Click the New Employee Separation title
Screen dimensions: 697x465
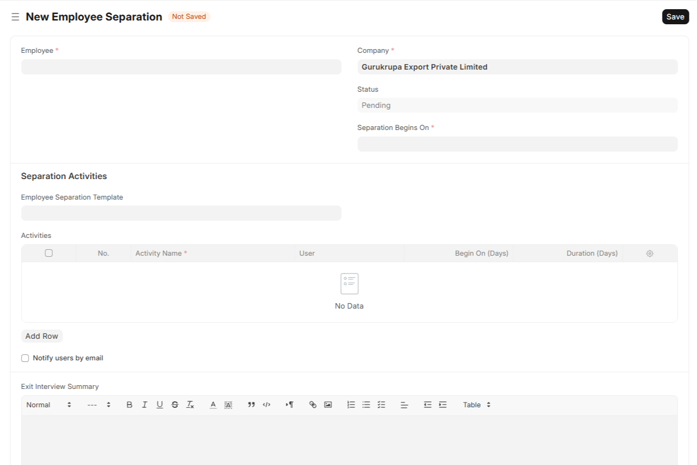coord(94,17)
